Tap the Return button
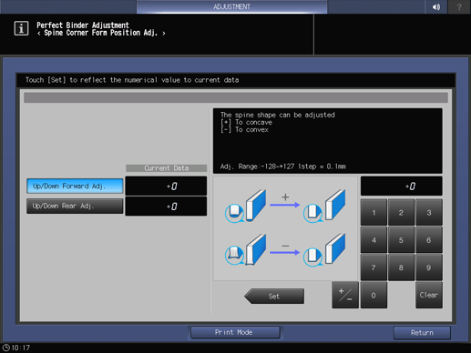The width and height of the screenshot is (471, 353). (x=422, y=333)
